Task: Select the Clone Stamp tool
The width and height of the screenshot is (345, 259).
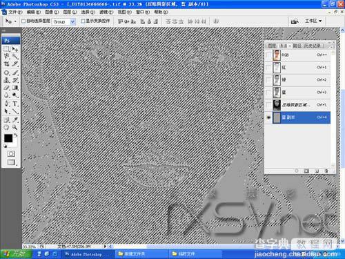Action: pyautogui.click(x=6, y=80)
